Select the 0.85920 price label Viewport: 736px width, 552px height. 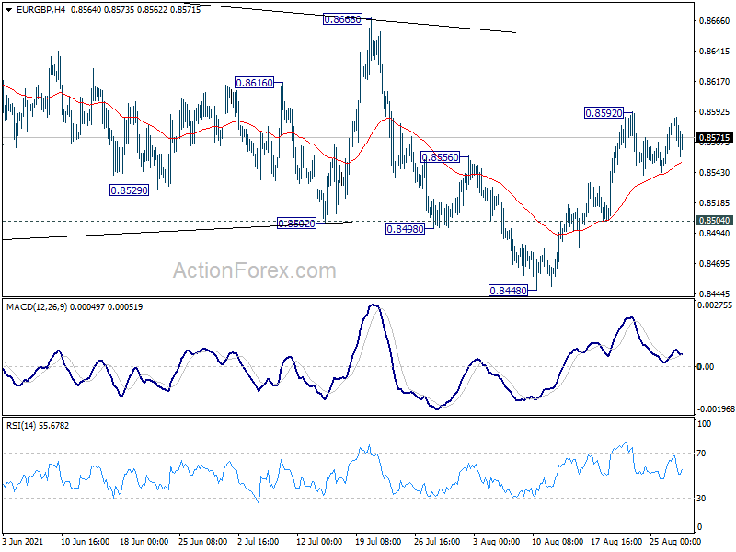[604, 113]
